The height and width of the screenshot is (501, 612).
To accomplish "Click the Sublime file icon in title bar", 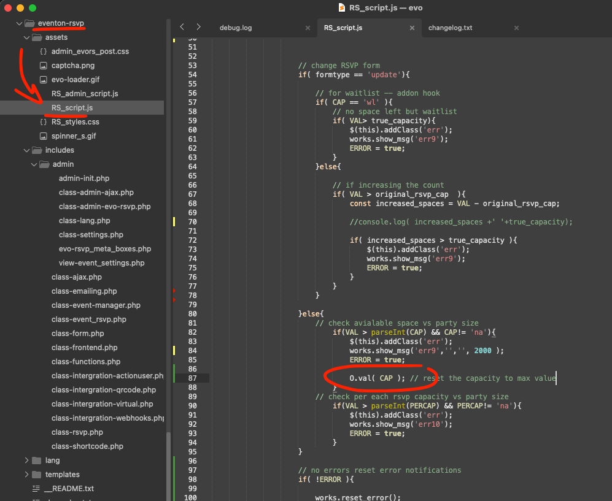I will click(341, 8).
